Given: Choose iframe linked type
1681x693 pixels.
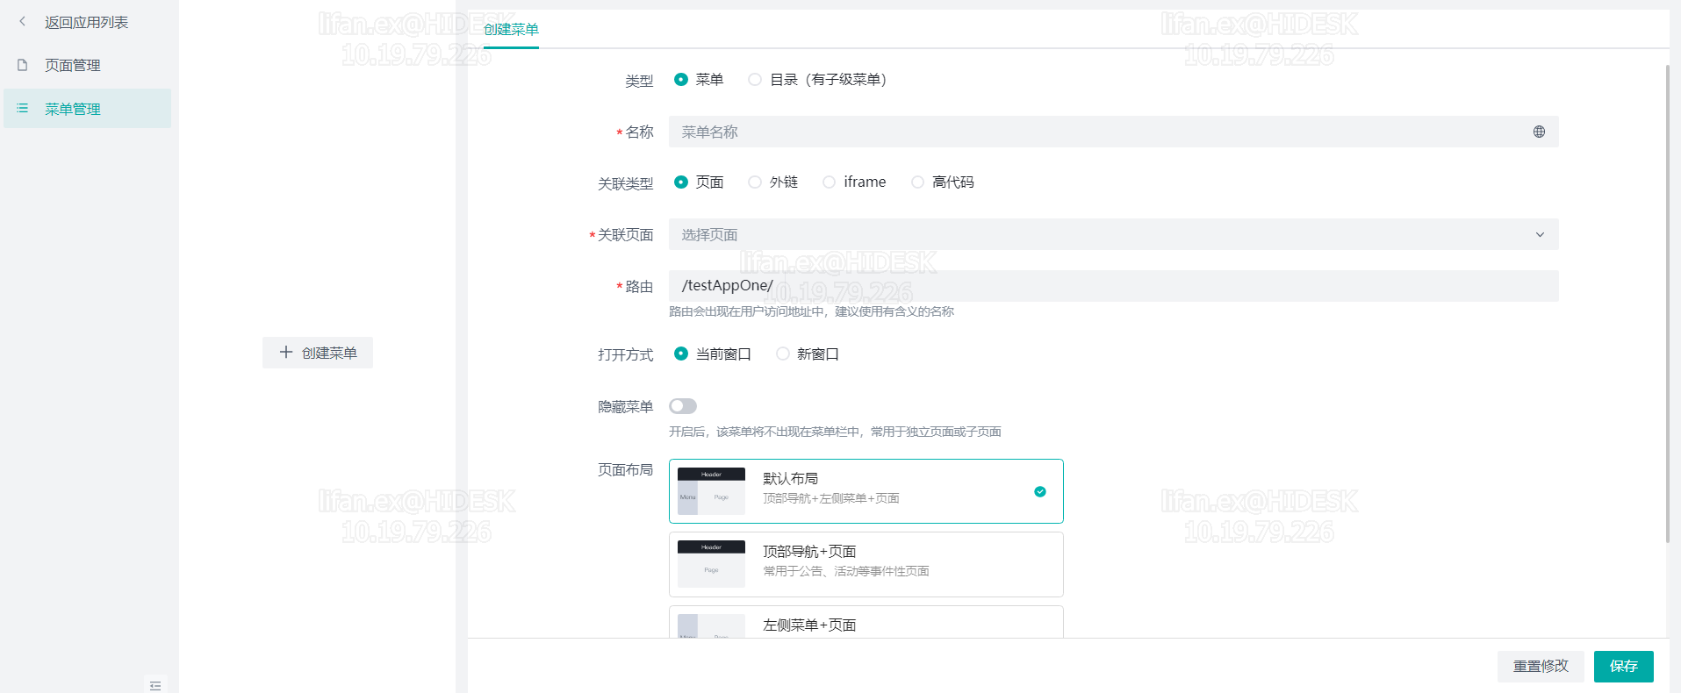Looking at the screenshot, I should point(830,182).
